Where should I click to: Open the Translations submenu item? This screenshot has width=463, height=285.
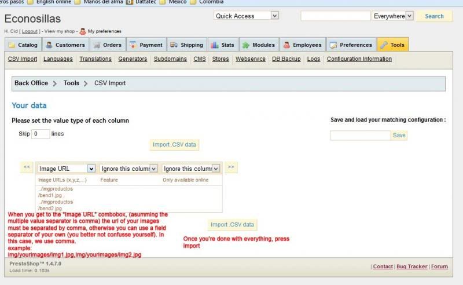(x=95, y=59)
